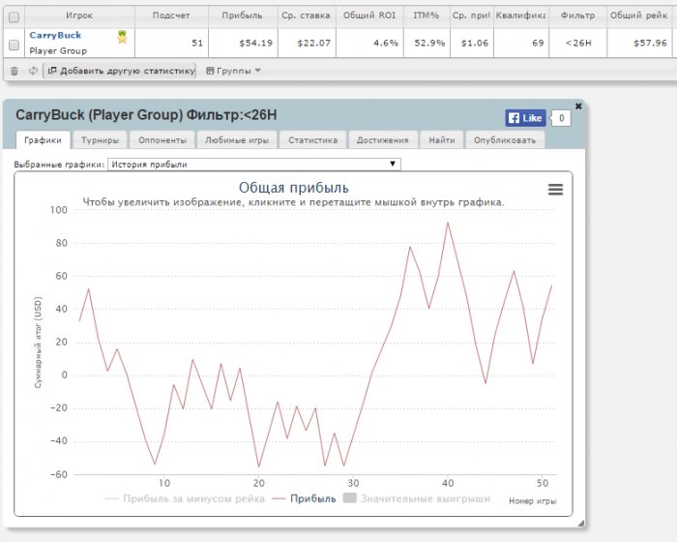Click the <26H filter cell

click(578, 44)
